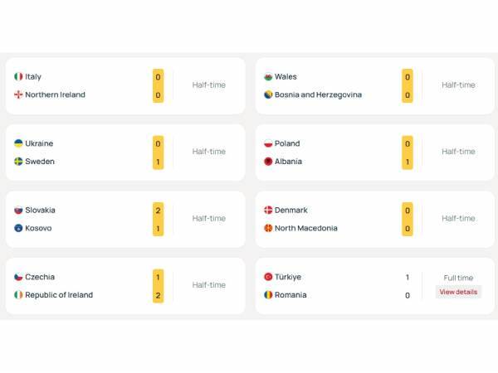Screen dimensions: 498x373
Task: Click the Albania flag icon
Action: coord(268,162)
